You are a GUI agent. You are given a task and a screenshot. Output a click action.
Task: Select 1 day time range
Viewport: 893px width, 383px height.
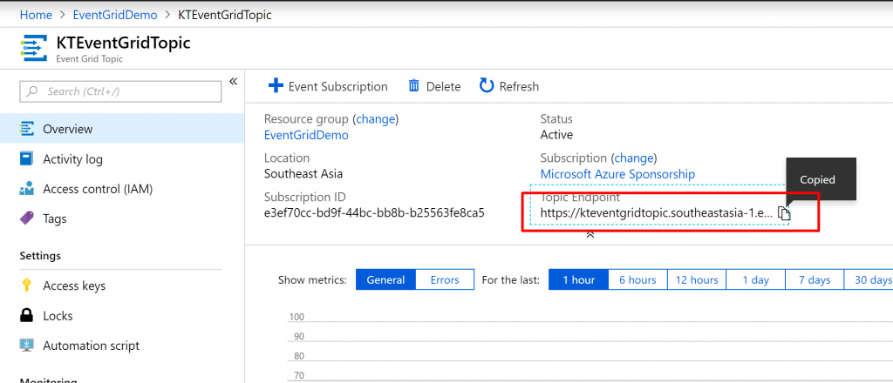[756, 279]
